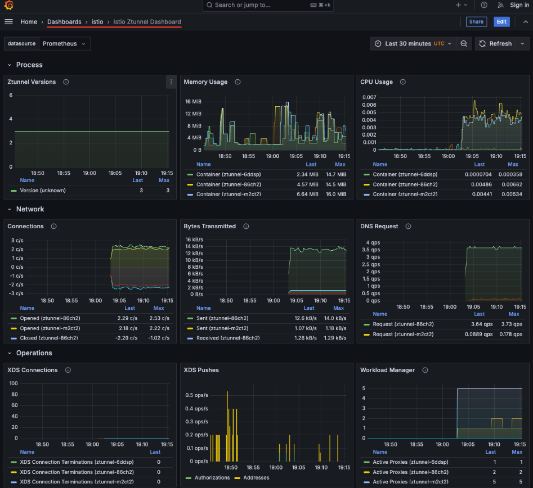Click the Refresh button
533x488 pixels.
point(496,44)
